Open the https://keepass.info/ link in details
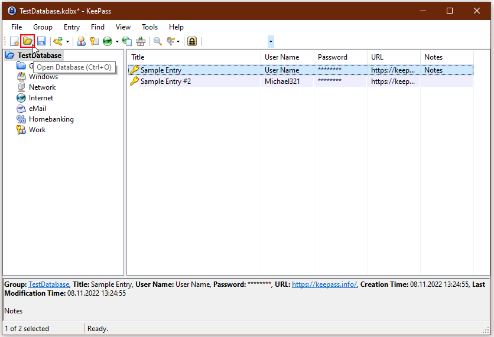Screen dimensions: 494x337 coord(324,284)
